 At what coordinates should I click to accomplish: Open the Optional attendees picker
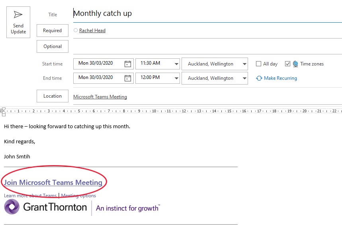pyautogui.click(x=52, y=46)
